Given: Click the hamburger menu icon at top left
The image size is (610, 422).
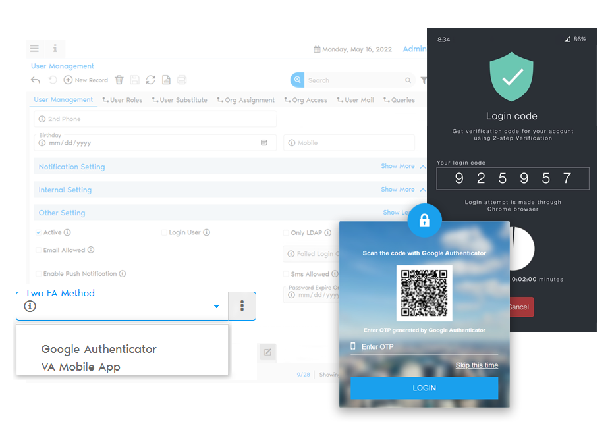Looking at the screenshot, I should (x=34, y=49).
